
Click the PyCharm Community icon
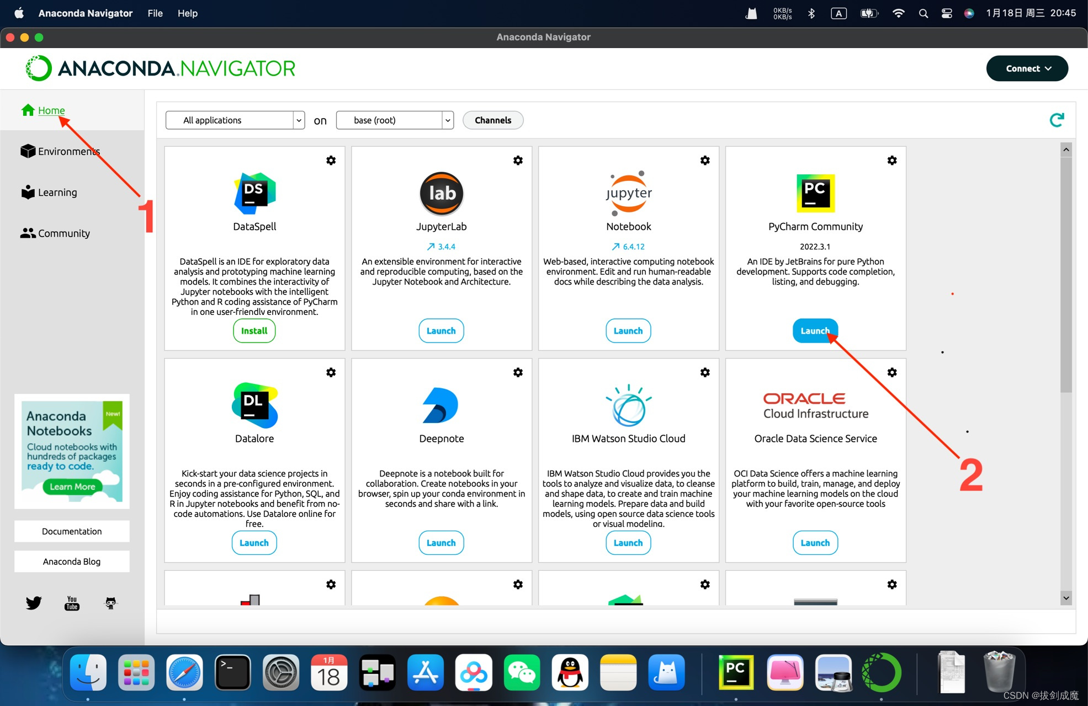(x=814, y=192)
